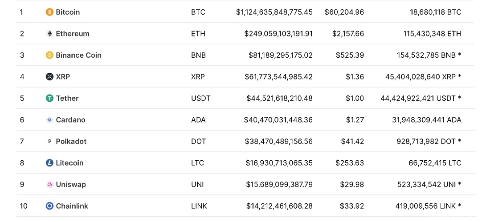Viewport: 490px width, 222px height.
Task: Click the Uniswap unicorn logo icon
Action: pyautogui.click(x=50, y=185)
